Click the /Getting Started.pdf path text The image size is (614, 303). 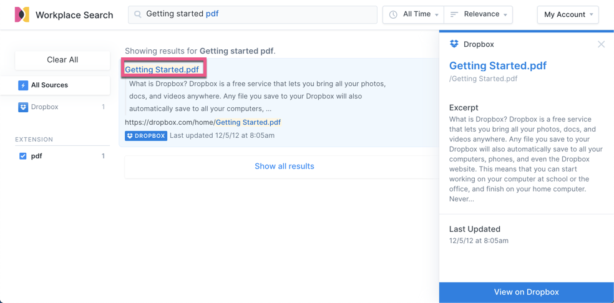click(483, 79)
